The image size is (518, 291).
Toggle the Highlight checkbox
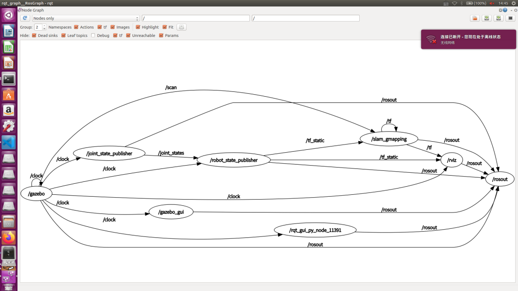138,27
